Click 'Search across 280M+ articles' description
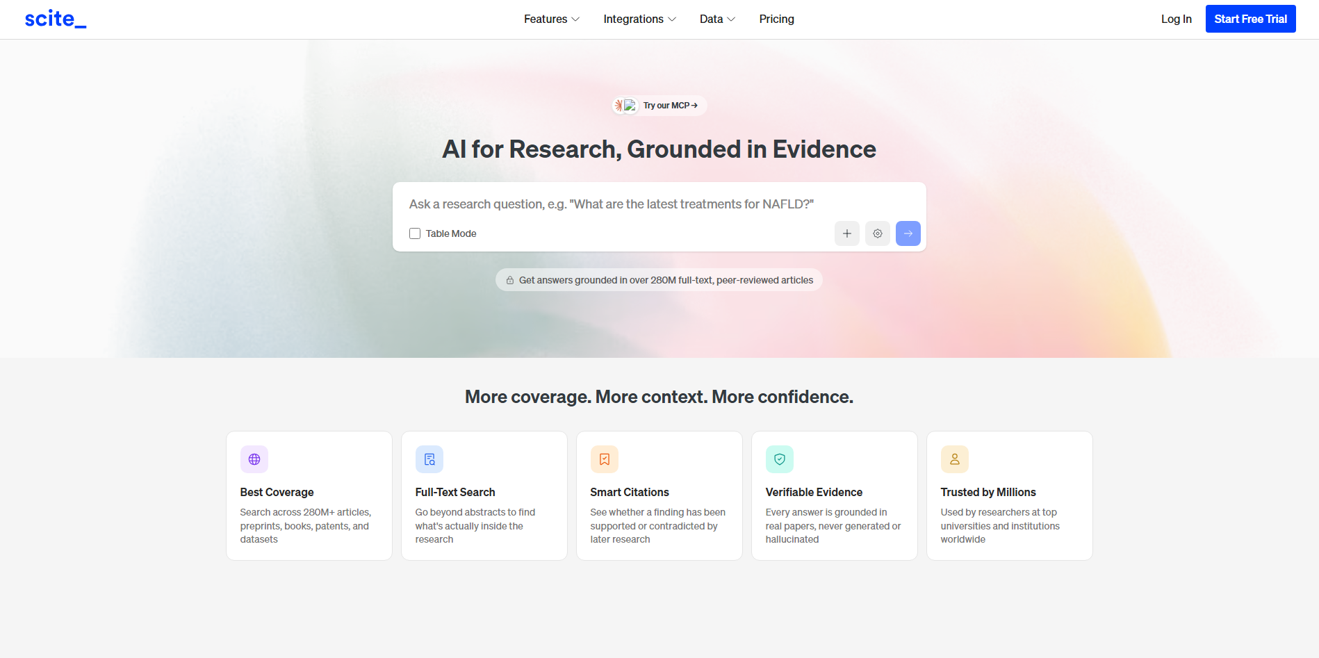Screen dimensions: 1319x658 [306, 526]
